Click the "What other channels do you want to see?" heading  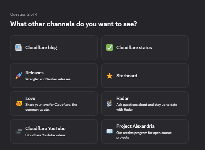73,24
